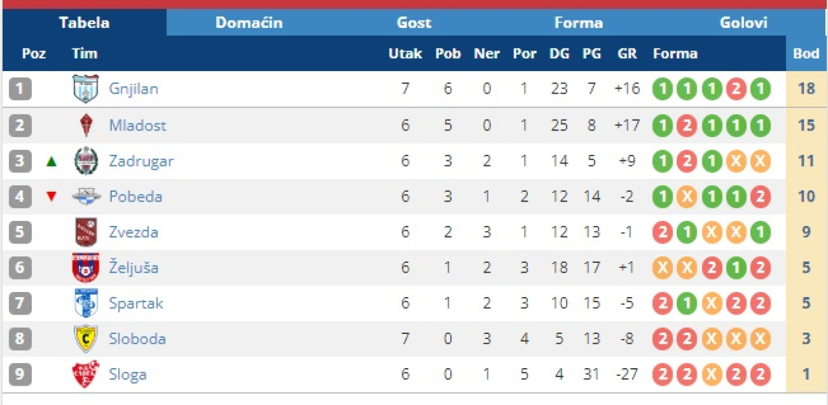Screen dimensions: 828x405
Task: Show the Golovi tab
Action: tap(743, 23)
